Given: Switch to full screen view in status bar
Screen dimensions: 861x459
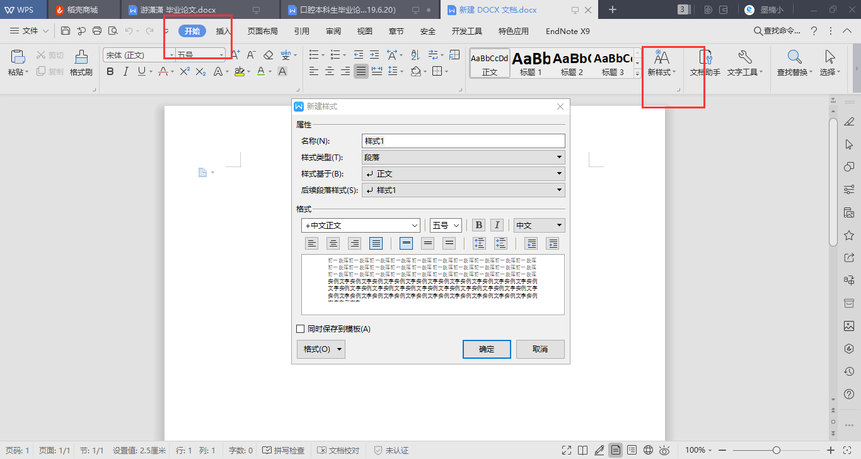Looking at the screenshot, I should 567,450.
